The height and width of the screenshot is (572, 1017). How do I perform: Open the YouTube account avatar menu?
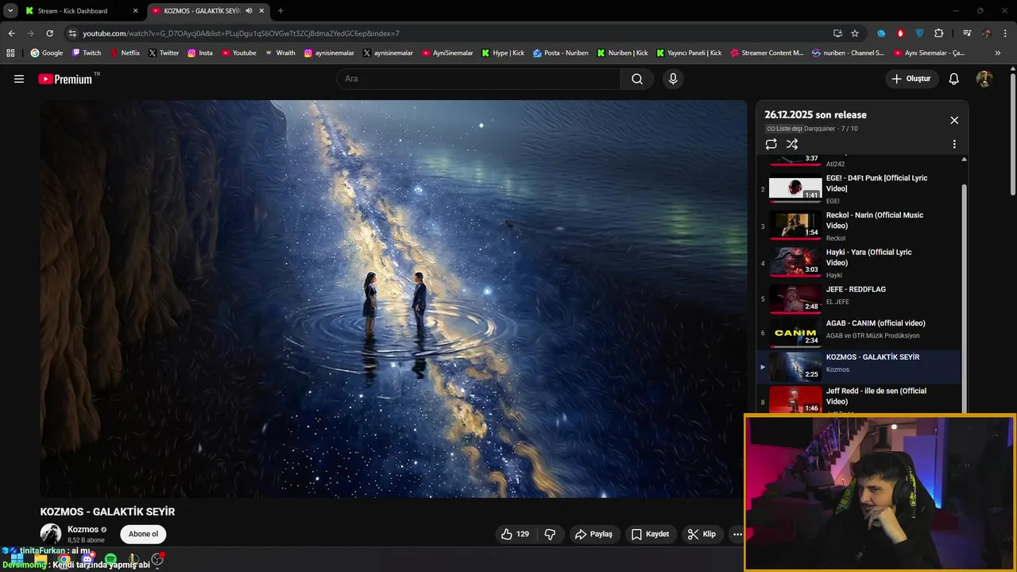(x=984, y=79)
